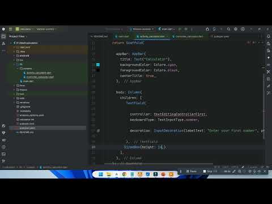Viewport: 272px width, 204px height.
Task: Open the Project tool window icon
Action: pyautogui.click(x=3, y=36)
